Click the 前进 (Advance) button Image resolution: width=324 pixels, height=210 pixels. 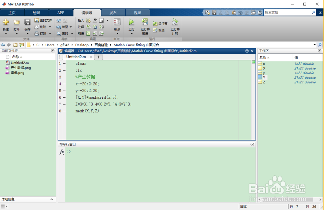[x=159, y=30]
